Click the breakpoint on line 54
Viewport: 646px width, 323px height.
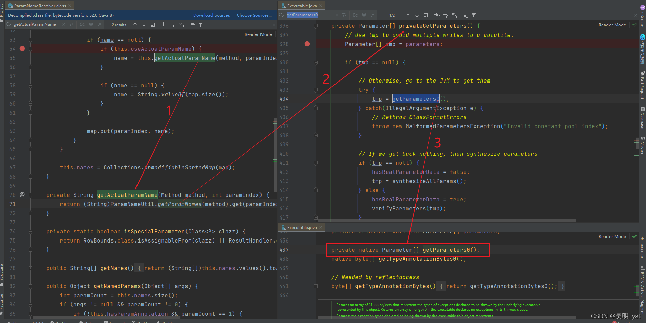point(22,49)
